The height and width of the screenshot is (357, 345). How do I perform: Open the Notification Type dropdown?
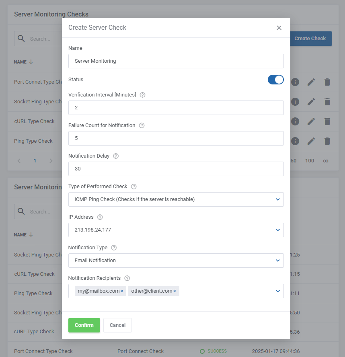[x=176, y=261]
